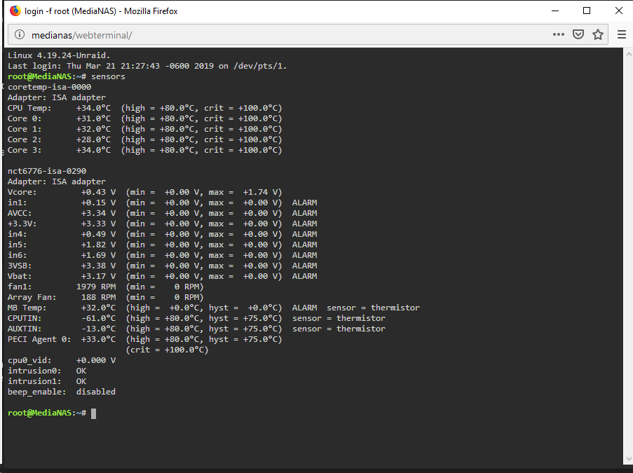
Task: Click the '+3.33 V' value
Action: [x=99, y=224]
